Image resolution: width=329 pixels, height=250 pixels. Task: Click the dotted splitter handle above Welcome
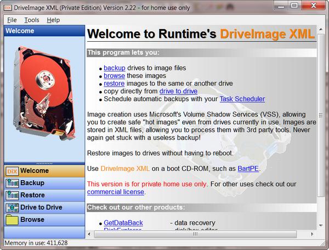click(44, 163)
